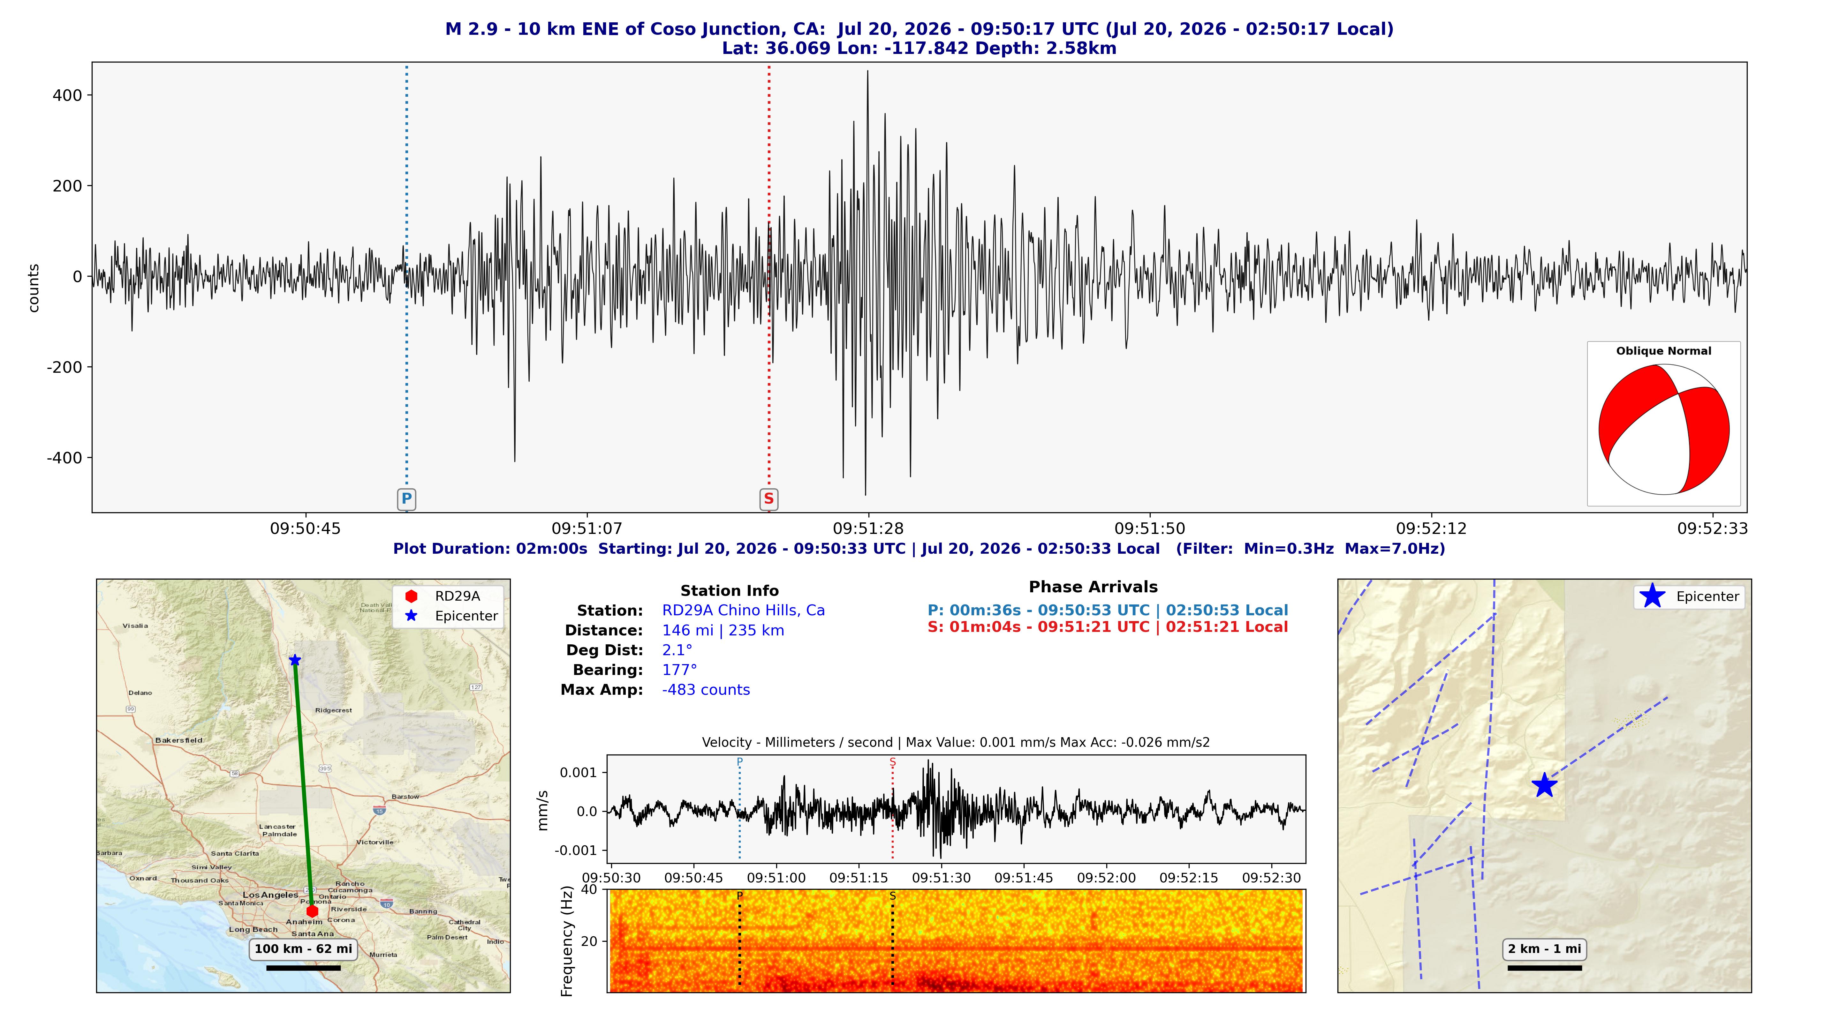Click the star icon in the fault map legend
Screen dimensions: 1839x1034
coord(1653,596)
